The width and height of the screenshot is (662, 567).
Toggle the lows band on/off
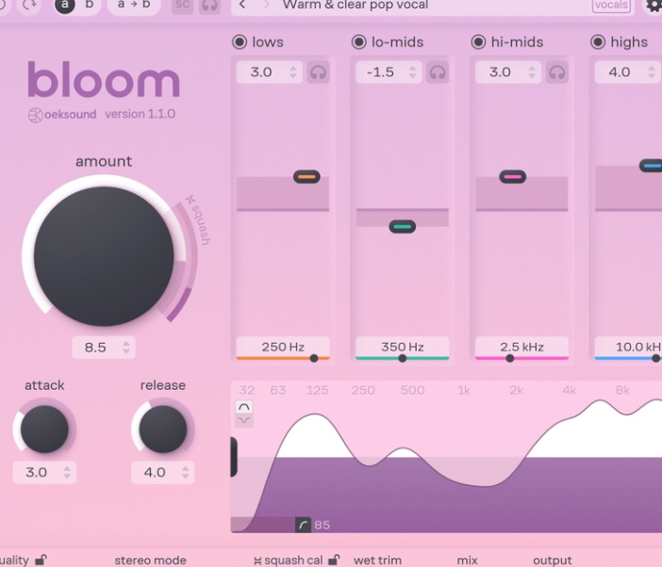240,42
